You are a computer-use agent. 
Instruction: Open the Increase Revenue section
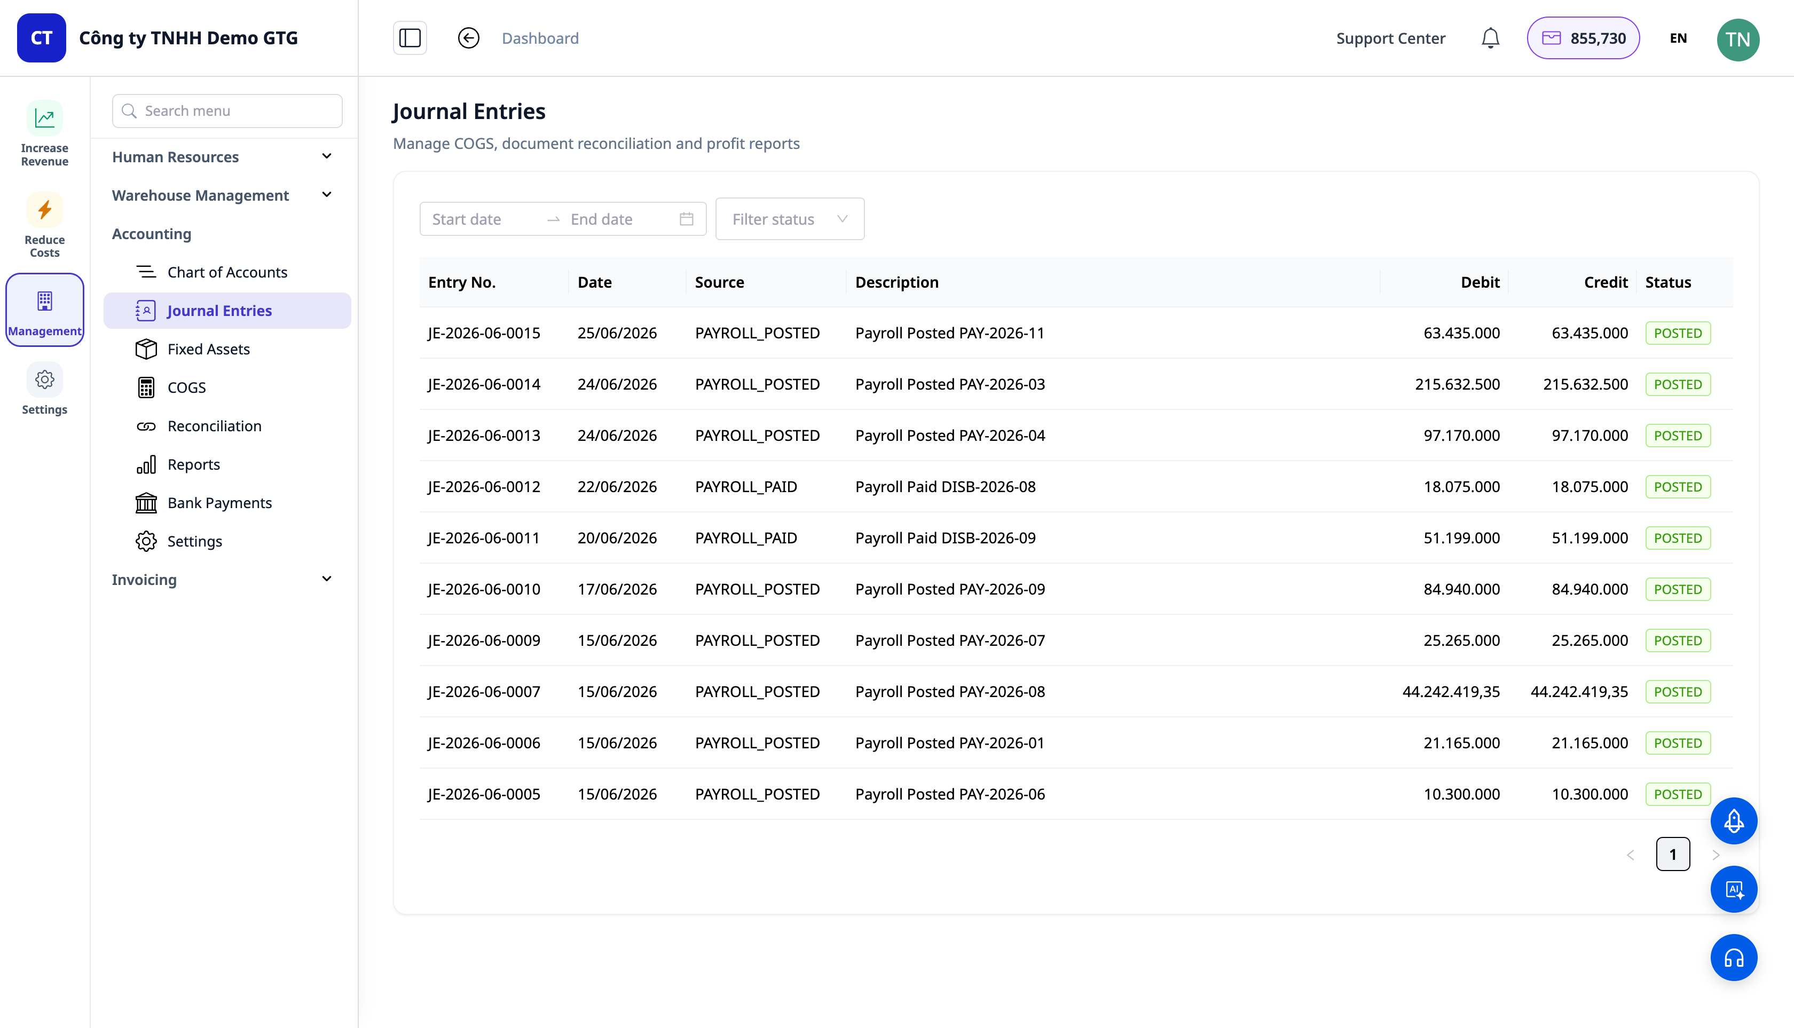click(44, 134)
